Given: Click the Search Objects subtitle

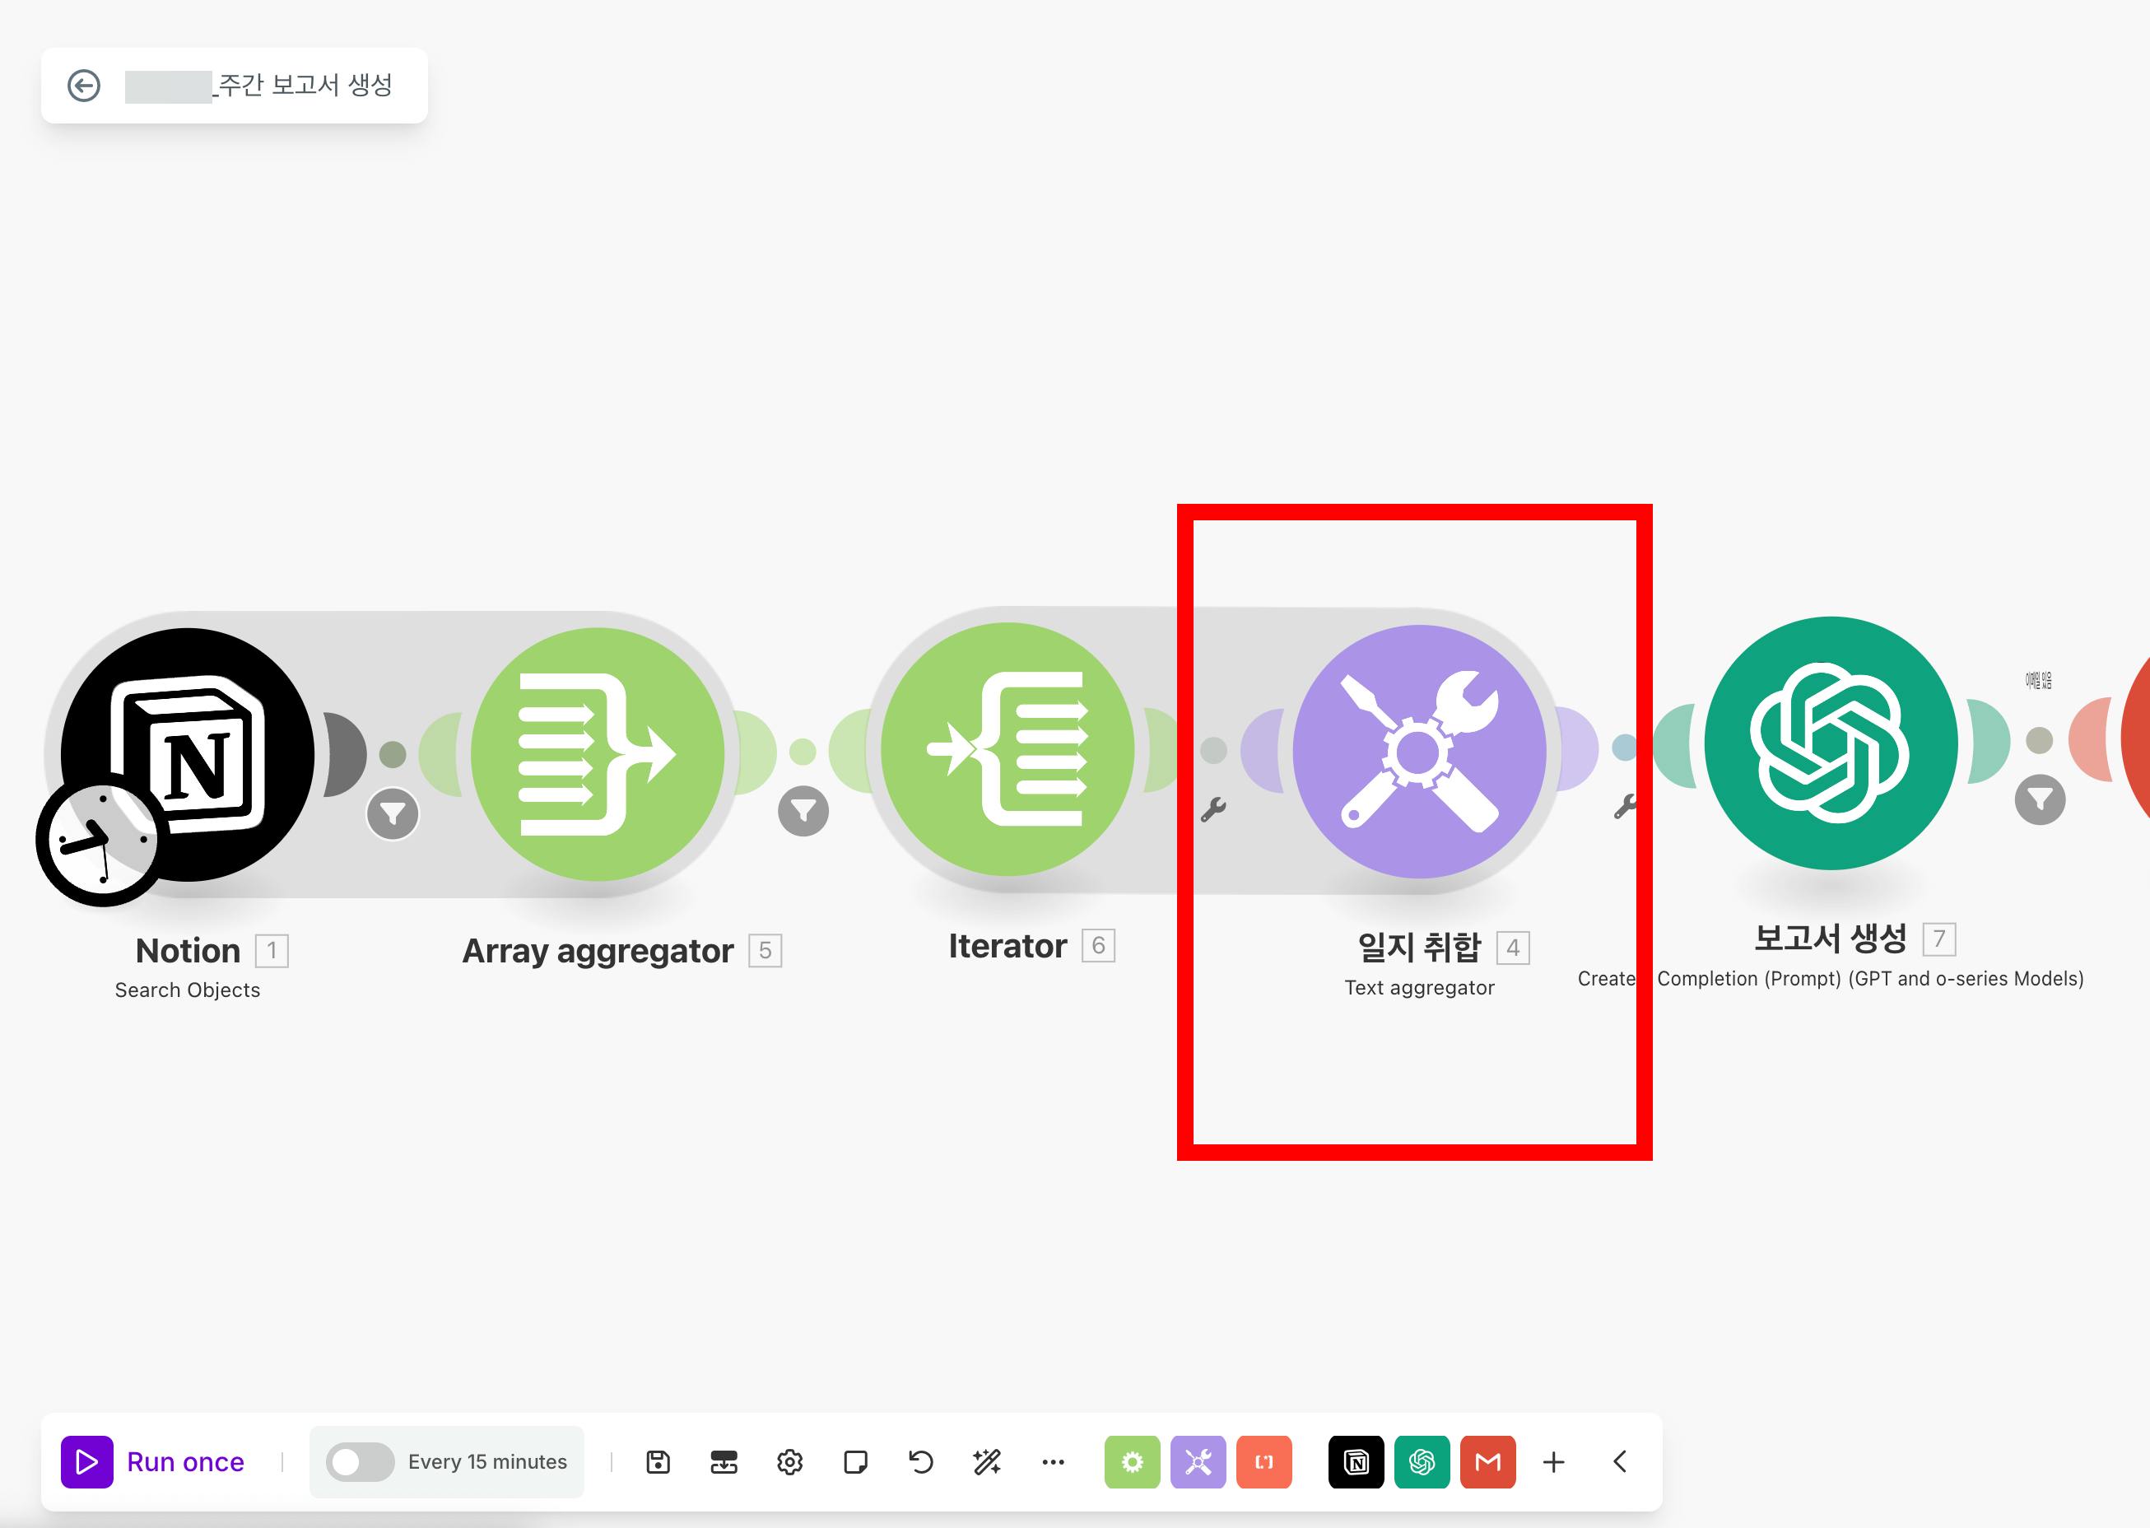Looking at the screenshot, I should pyautogui.click(x=187, y=990).
